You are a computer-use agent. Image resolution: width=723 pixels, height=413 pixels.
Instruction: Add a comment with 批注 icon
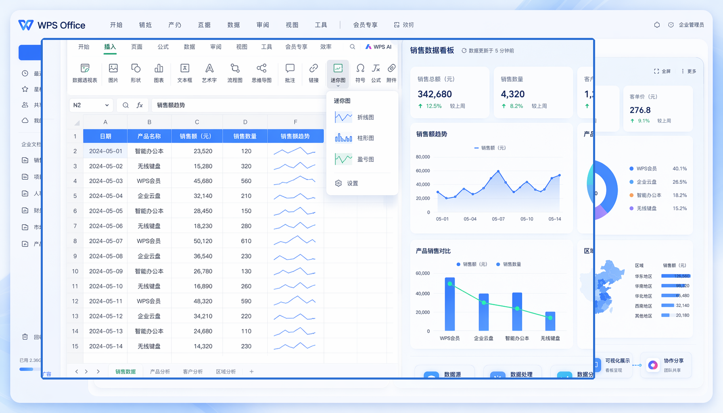click(290, 73)
